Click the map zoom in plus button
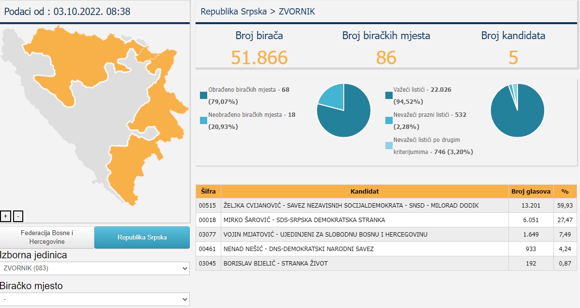Viewport: 580px width, 308px height. tap(5, 216)
